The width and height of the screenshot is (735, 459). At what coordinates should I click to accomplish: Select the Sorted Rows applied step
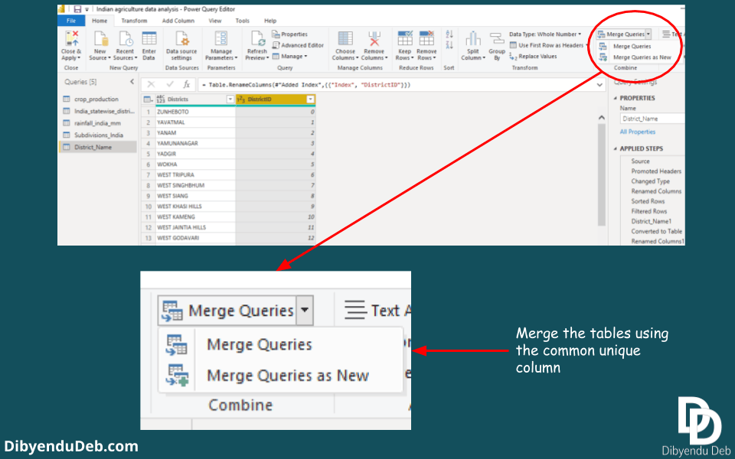[x=648, y=201]
